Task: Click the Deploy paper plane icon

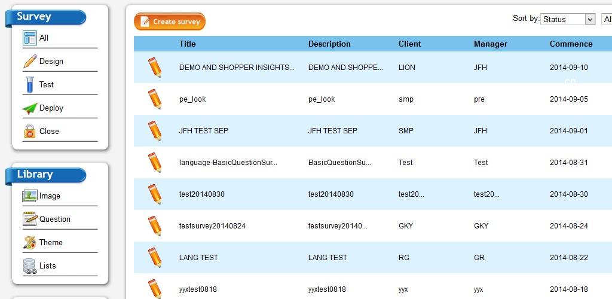Action: pyautogui.click(x=30, y=108)
